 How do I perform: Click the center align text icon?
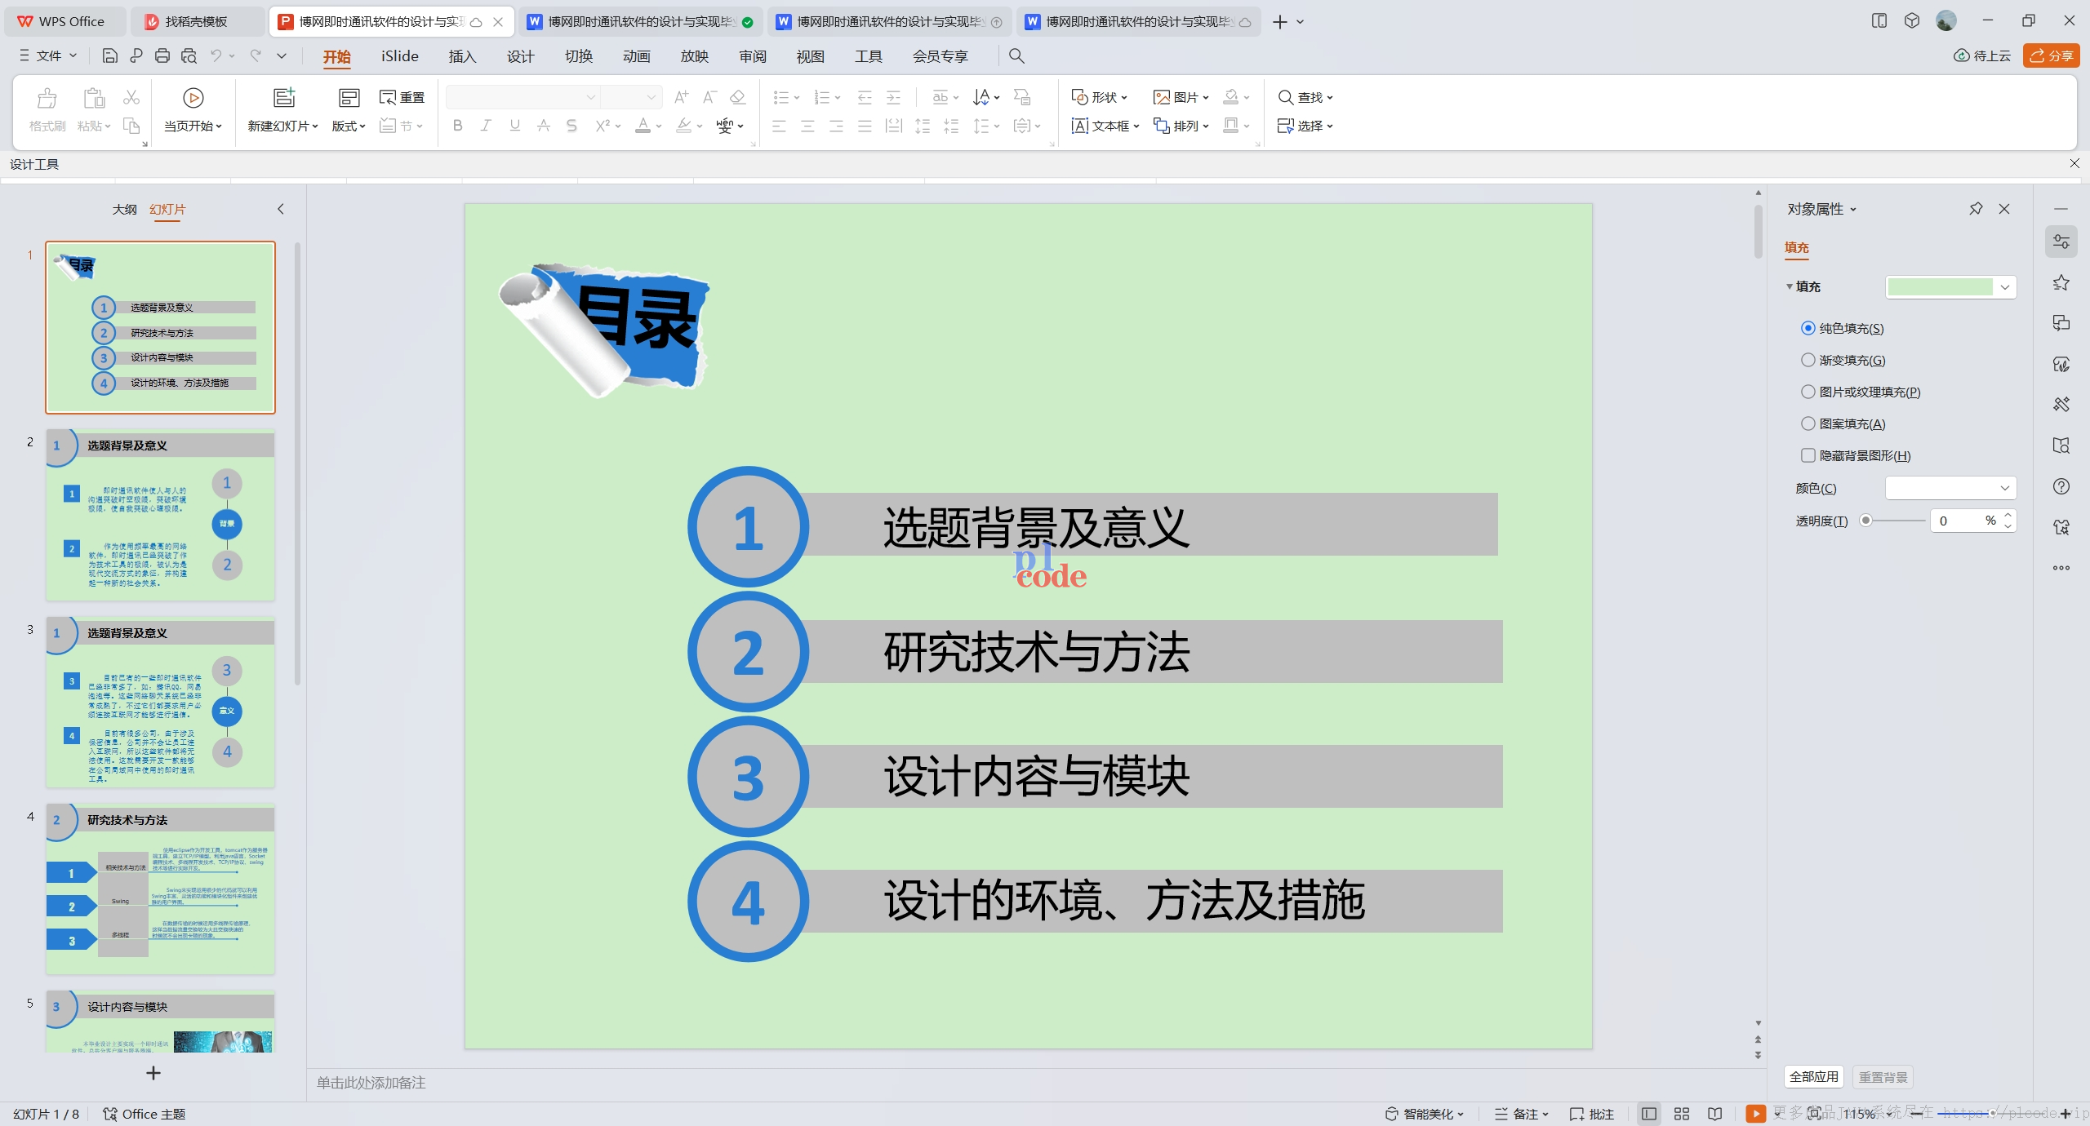point(807,126)
